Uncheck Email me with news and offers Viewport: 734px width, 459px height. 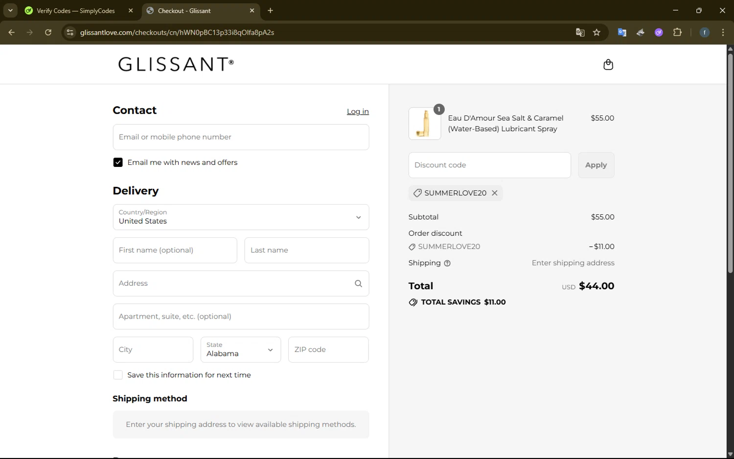[x=118, y=162]
